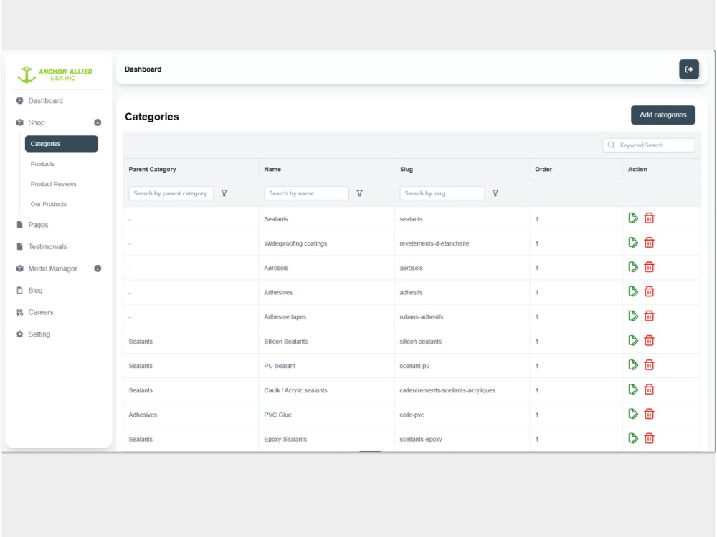This screenshot has width=717, height=537.
Task: Collapse the Shop menu arrow
Action: pos(98,122)
